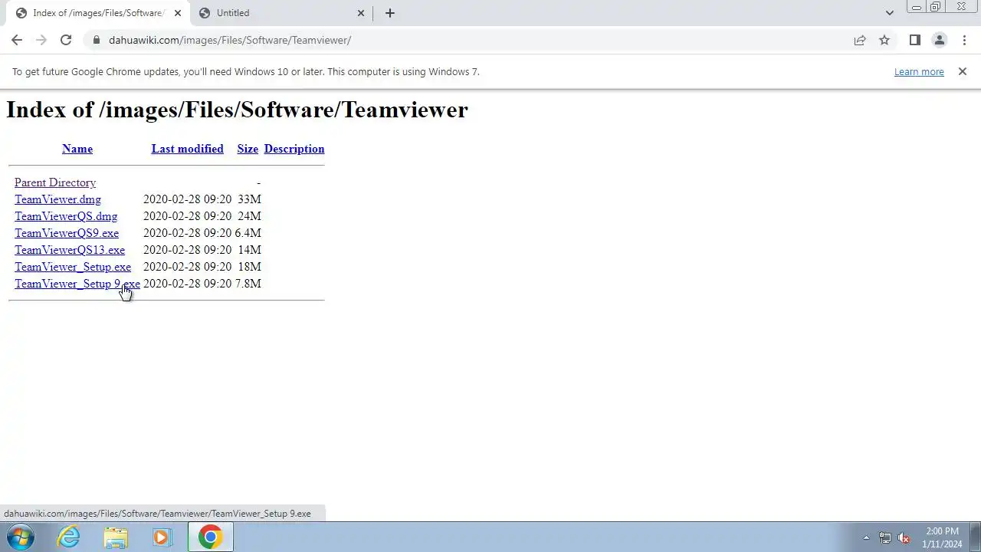
Task: Open the Parent Directory link
Action: pos(55,182)
